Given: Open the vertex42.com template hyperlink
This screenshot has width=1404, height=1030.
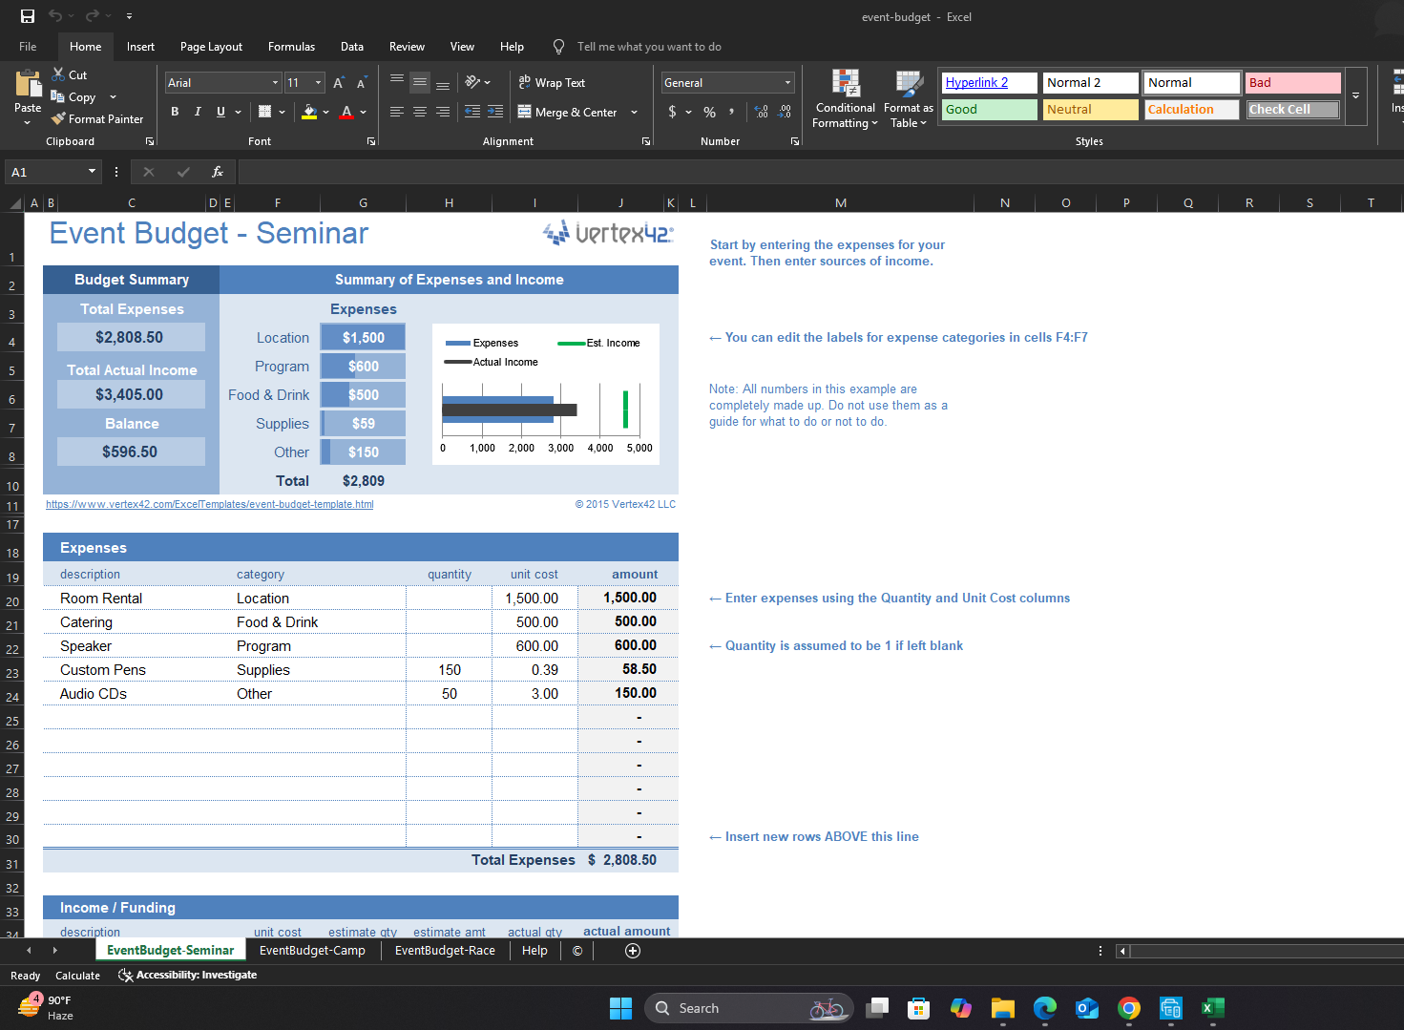Looking at the screenshot, I should point(209,504).
